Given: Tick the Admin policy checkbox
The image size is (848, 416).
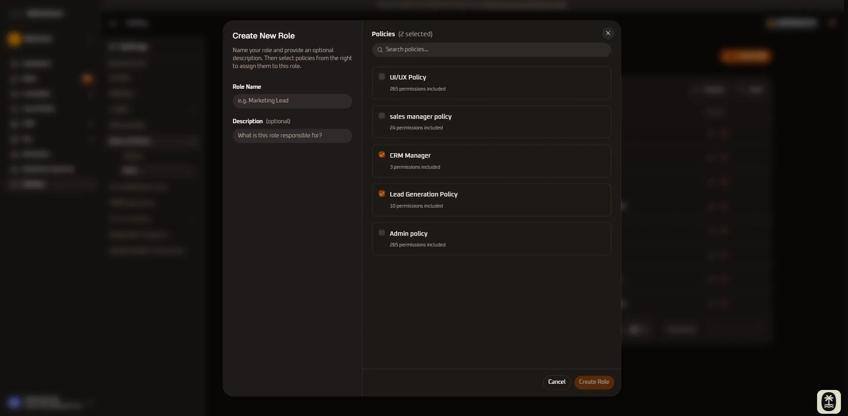Looking at the screenshot, I should [x=382, y=233].
